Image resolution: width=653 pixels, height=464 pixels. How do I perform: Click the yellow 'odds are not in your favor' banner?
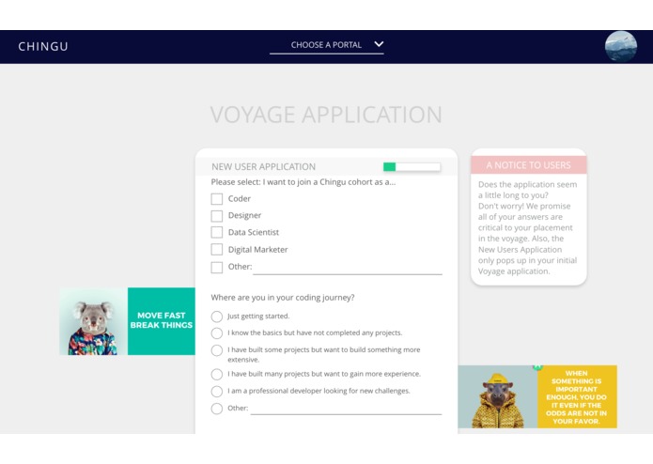click(x=577, y=396)
